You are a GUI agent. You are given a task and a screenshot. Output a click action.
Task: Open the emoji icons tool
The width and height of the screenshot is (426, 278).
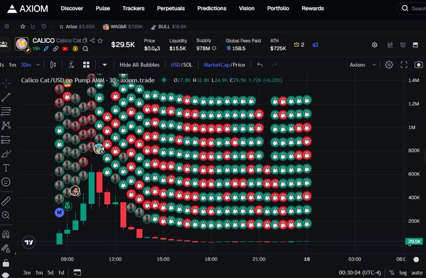click(x=6, y=182)
